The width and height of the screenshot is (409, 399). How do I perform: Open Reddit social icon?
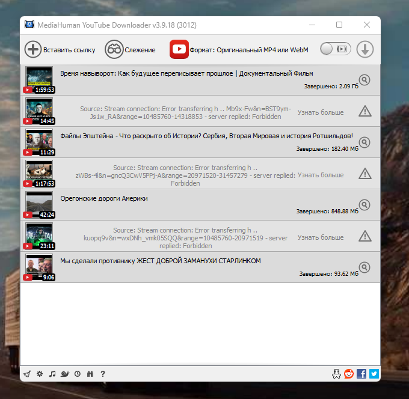(x=349, y=374)
